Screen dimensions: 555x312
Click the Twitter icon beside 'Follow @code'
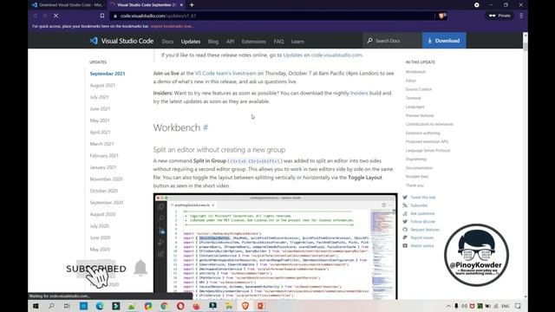(x=405, y=222)
